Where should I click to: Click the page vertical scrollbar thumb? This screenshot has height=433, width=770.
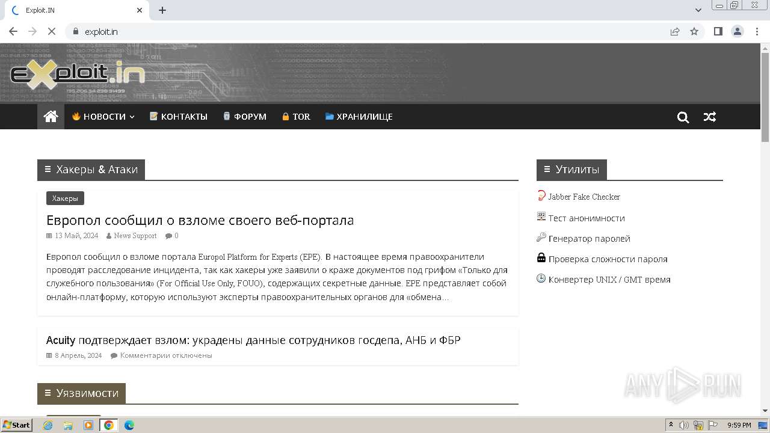pos(765,97)
